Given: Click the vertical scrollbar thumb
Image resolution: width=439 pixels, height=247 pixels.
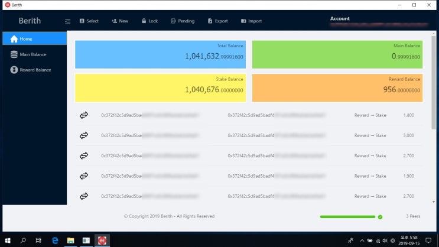Looking at the screenshot, I should click(x=434, y=83).
